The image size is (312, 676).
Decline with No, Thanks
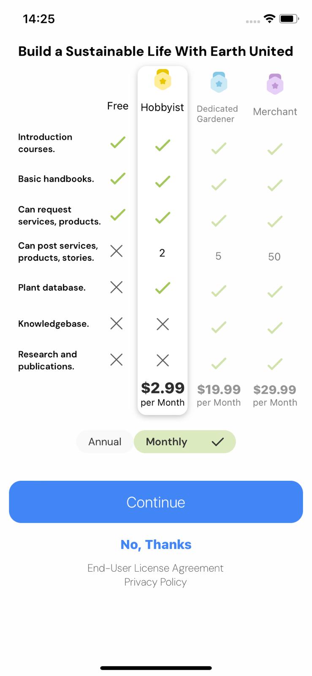(156, 545)
